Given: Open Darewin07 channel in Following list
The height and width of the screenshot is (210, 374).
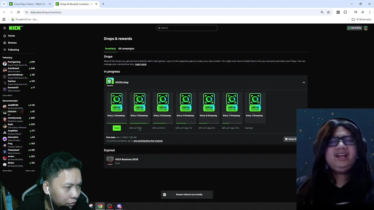Looking at the screenshot, I should (19, 89).
